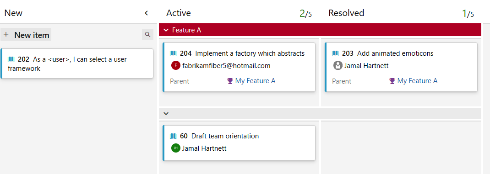Open item 204 Implement a factory which abstracts
This screenshot has height=174, width=490.
pyautogui.click(x=242, y=53)
